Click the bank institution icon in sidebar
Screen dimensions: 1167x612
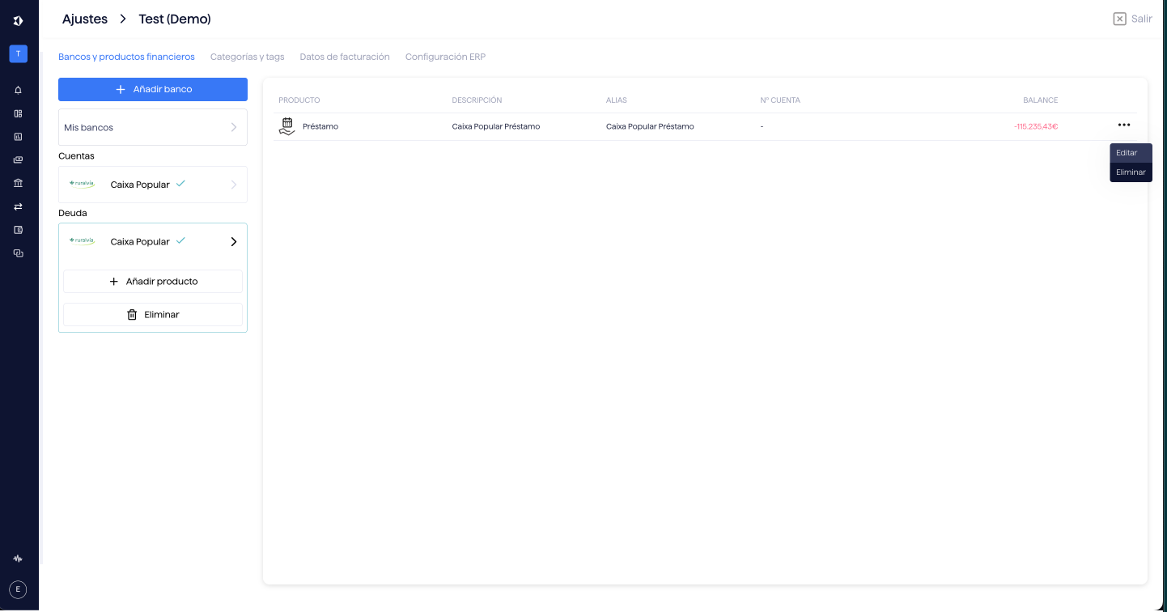pos(18,182)
